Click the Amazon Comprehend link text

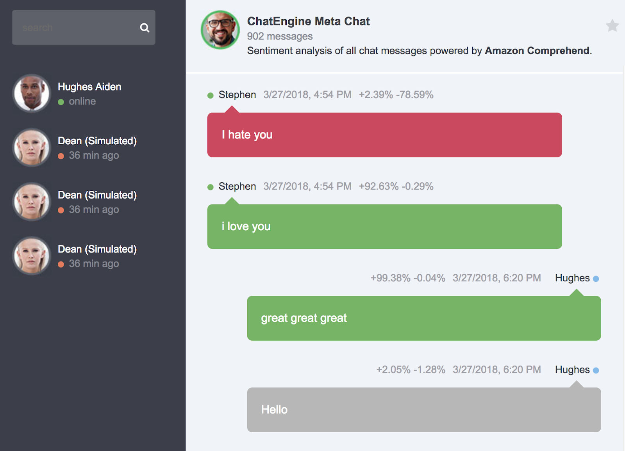(x=537, y=51)
